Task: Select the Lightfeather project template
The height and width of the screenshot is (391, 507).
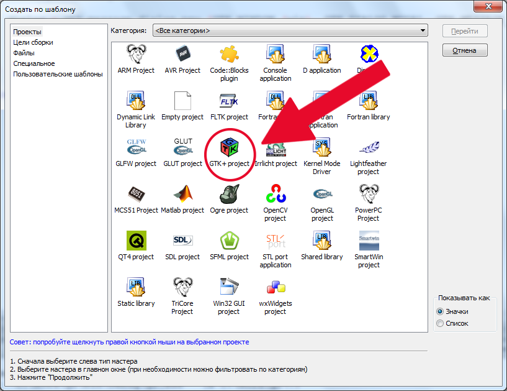Action: (x=369, y=157)
